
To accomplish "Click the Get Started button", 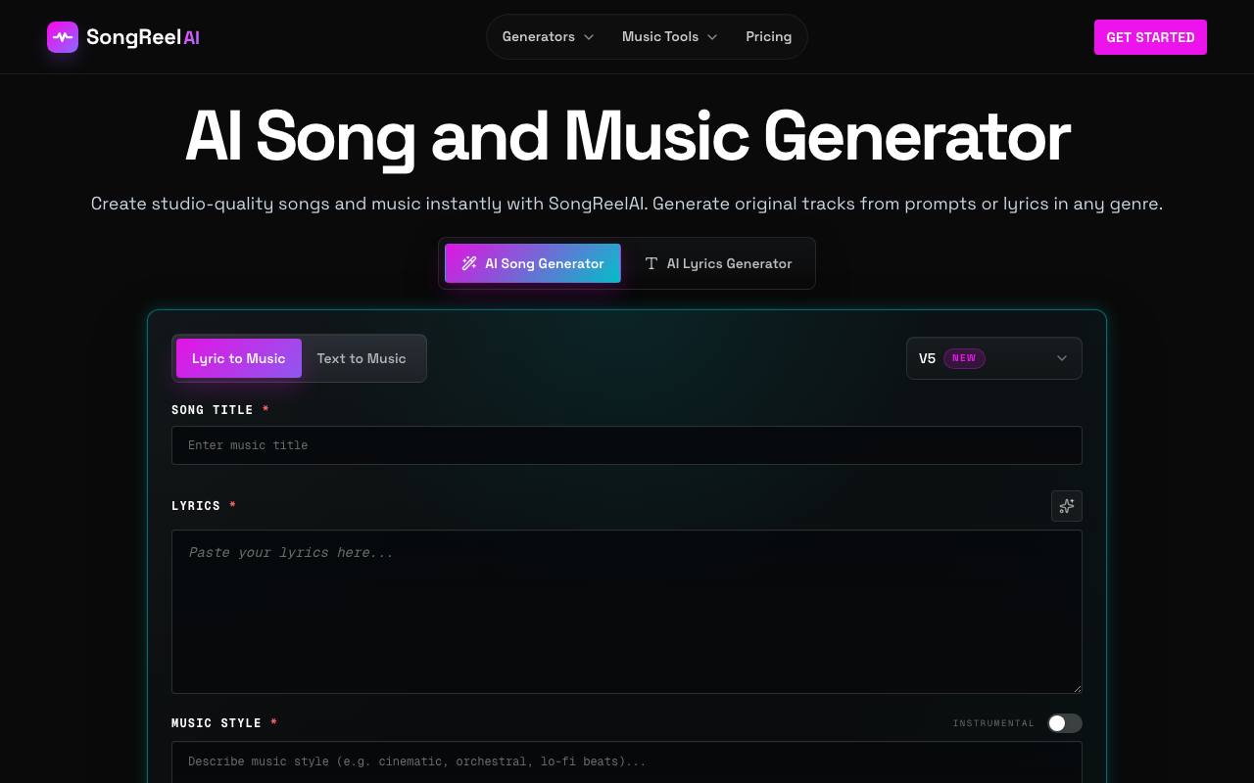I will click(1150, 37).
